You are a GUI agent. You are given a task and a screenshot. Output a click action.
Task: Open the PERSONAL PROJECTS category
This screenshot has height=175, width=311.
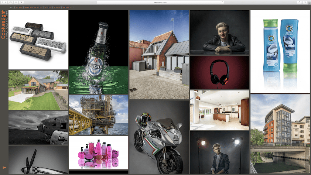(33, 8)
